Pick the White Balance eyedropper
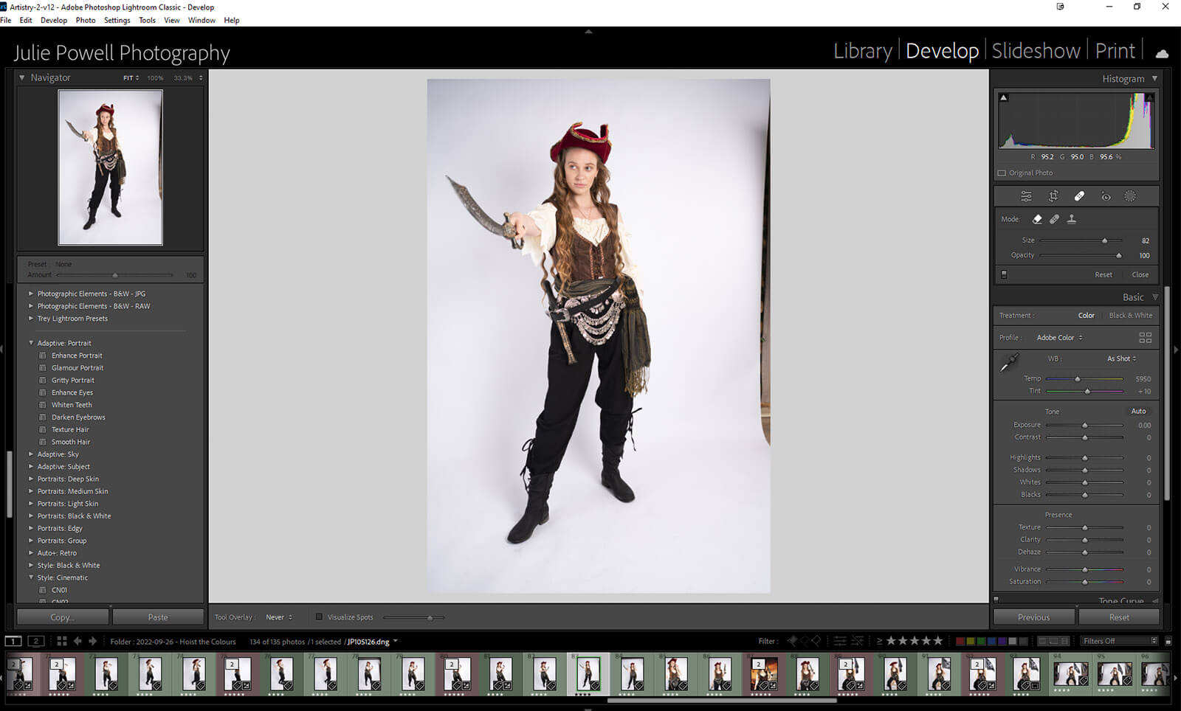The height and width of the screenshot is (711, 1181). [x=1009, y=362]
